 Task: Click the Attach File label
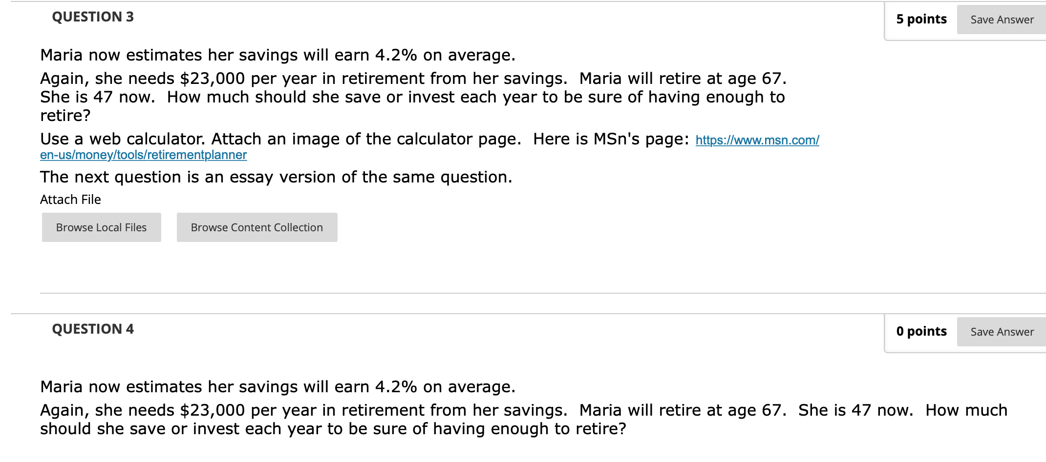(70, 199)
